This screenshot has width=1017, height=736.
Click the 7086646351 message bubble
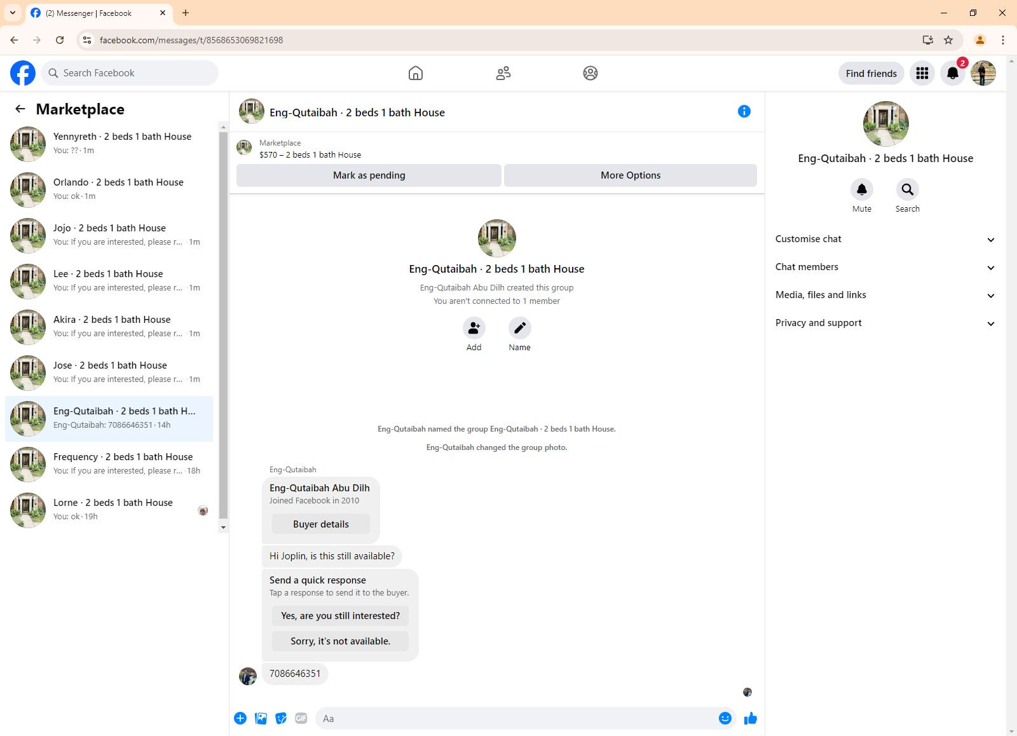click(x=295, y=674)
